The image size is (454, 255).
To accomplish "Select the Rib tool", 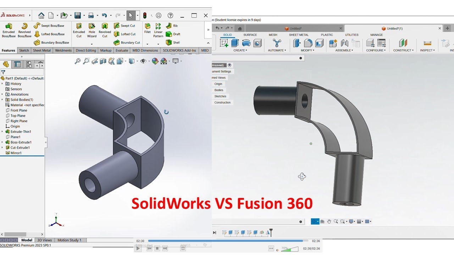I will 172,25.
